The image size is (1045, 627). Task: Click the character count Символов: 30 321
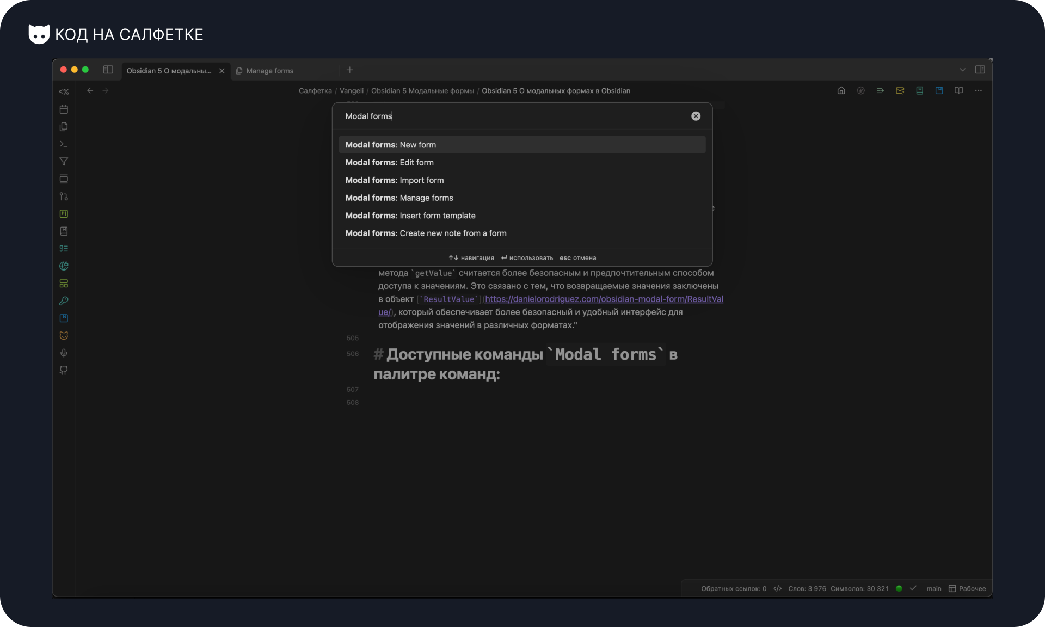[859, 588]
